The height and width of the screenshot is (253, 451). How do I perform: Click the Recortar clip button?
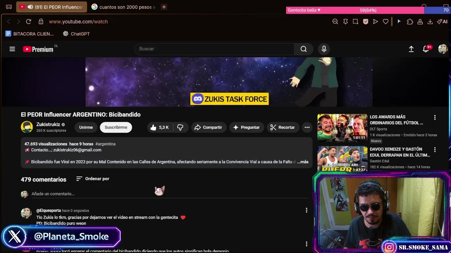(283, 127)
